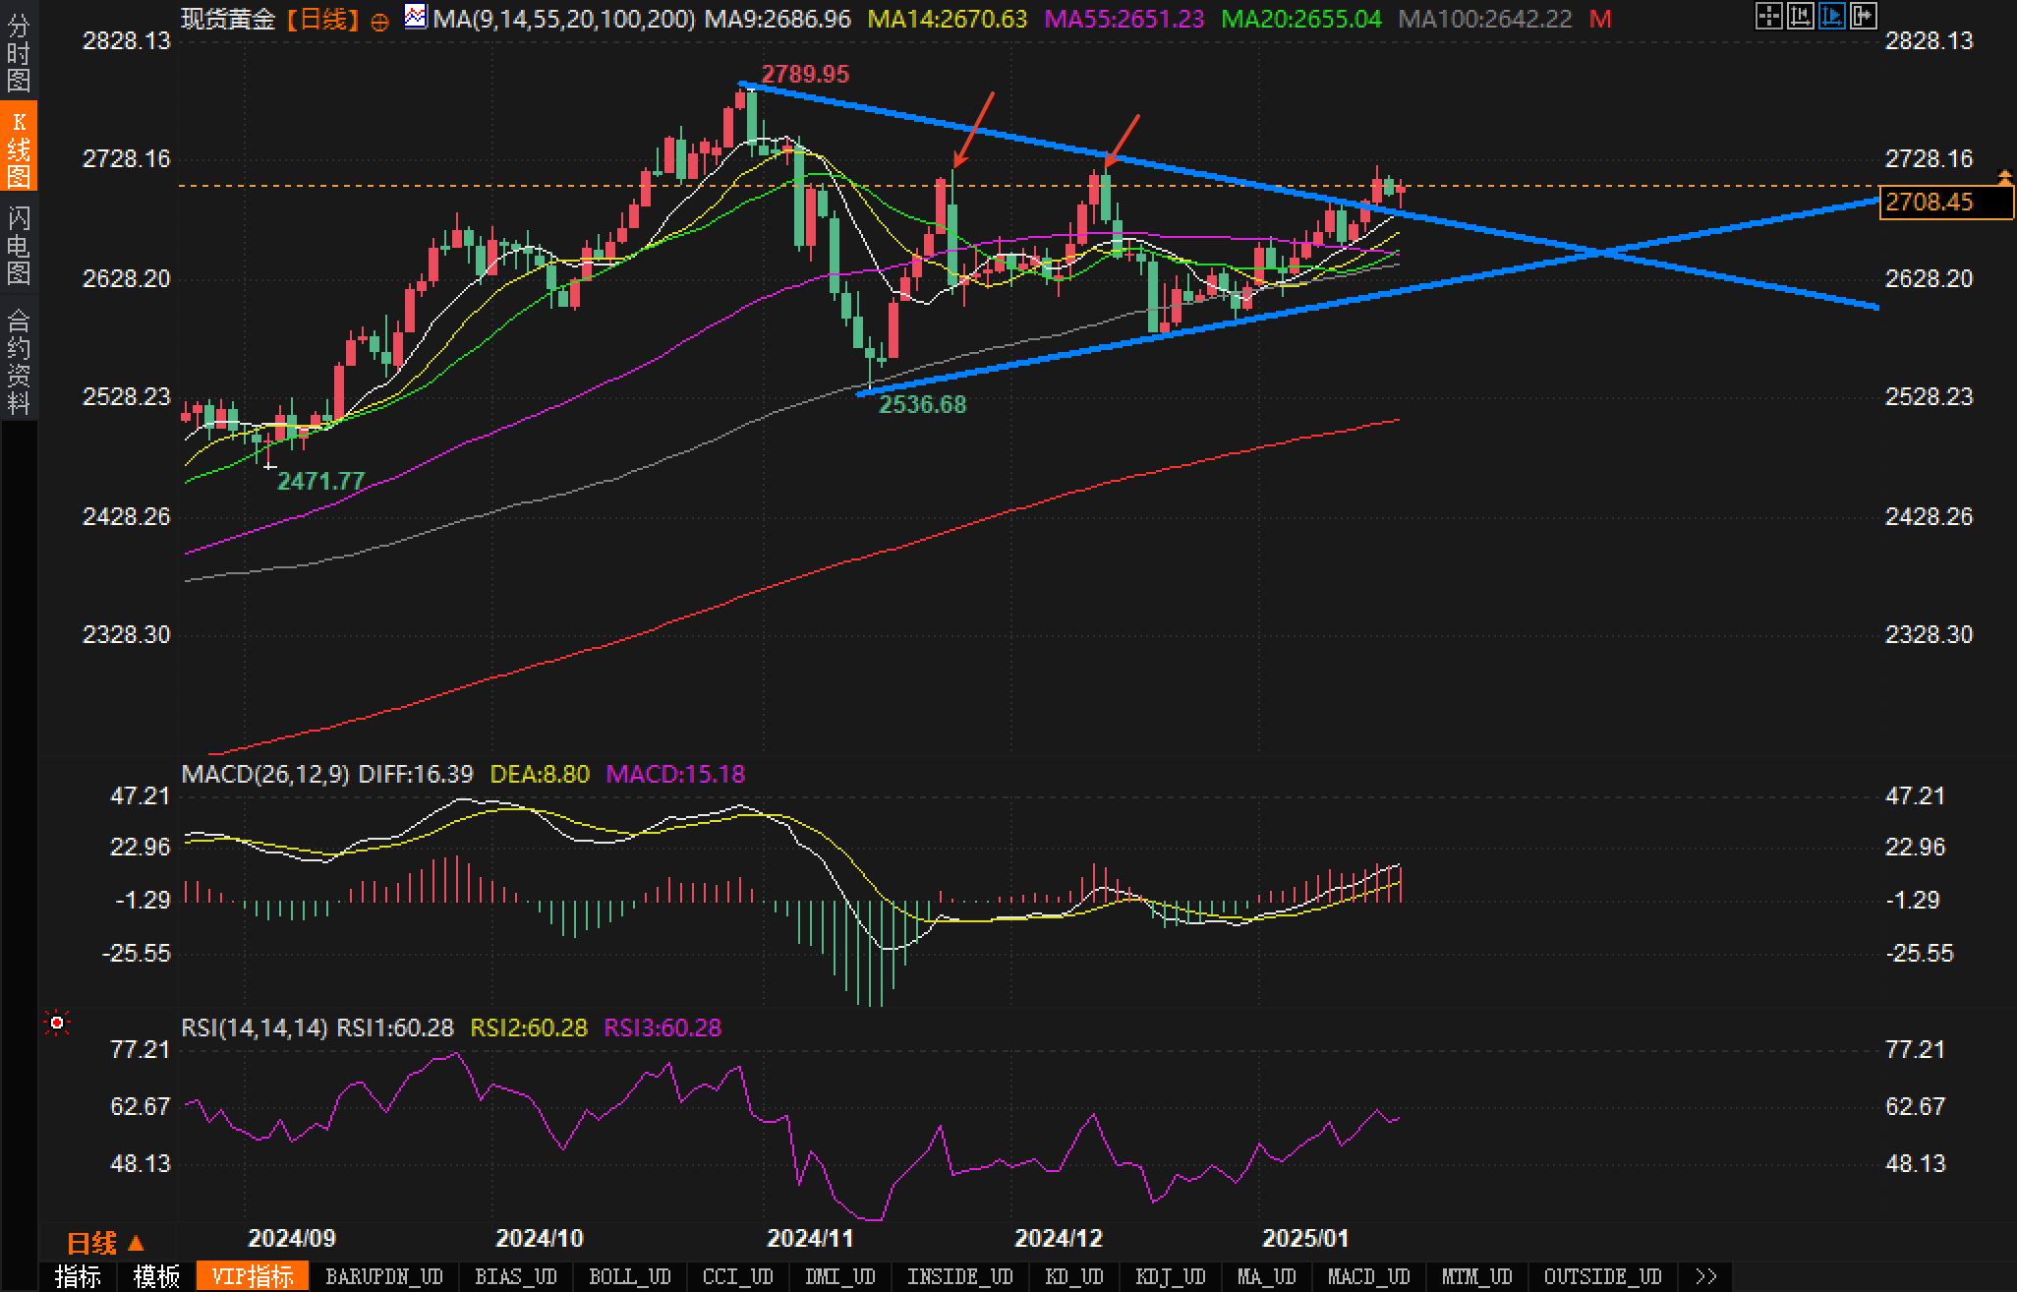Viewport: 2017px width, 1292px height.
Task: Open the 合约资料 sidebar tab
Action: [19, 361]
